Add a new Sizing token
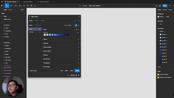Image resolution: width=174 pixels, height=98 pixels. coord(79,39)
